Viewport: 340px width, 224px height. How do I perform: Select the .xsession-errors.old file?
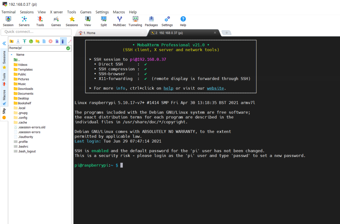click(29, 127)
